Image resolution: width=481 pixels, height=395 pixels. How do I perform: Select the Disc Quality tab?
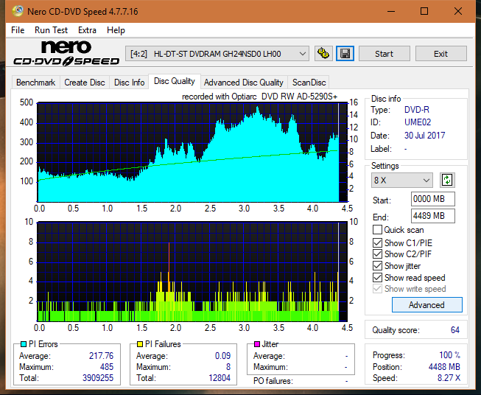pyautogui.click(x=175, y=81)
